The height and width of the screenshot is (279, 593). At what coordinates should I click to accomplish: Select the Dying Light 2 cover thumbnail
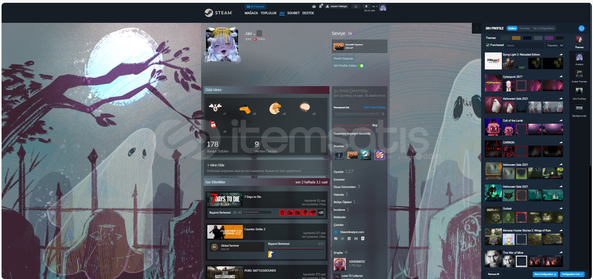click(x=493, y=61)
